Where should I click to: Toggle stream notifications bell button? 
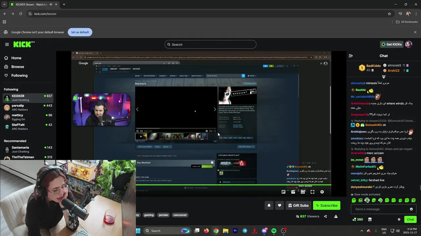[x=269, y=206]
